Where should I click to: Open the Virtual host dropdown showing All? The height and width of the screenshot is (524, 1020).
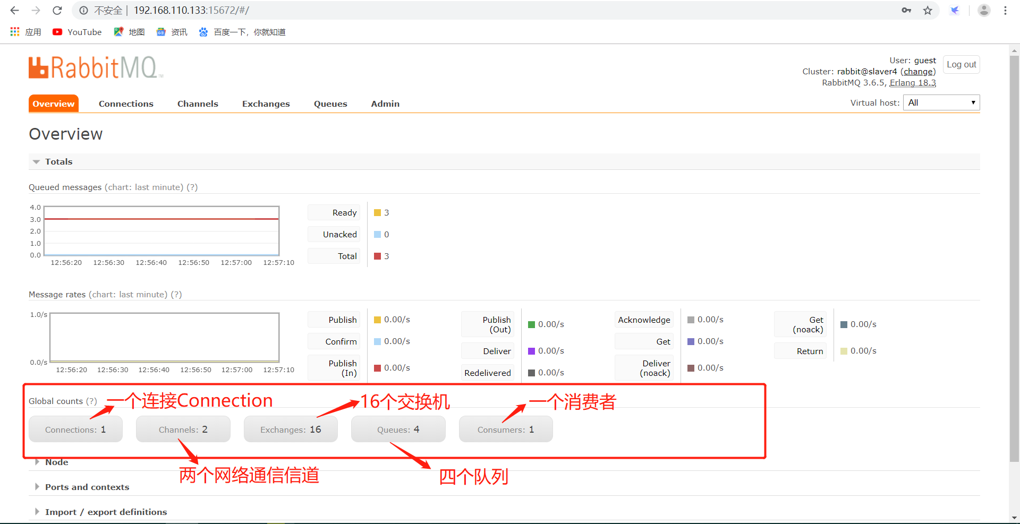click(x=941, y=102)
